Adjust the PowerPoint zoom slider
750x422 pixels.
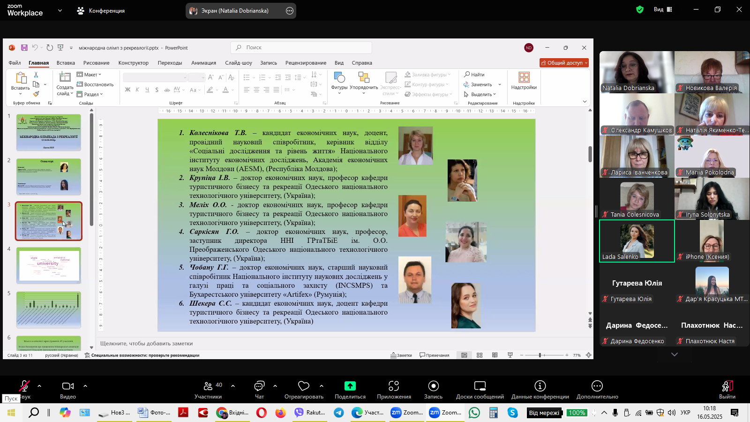(540, 355)
